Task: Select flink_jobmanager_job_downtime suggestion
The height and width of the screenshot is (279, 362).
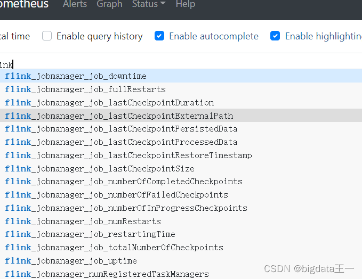Action: pos(181,76)
